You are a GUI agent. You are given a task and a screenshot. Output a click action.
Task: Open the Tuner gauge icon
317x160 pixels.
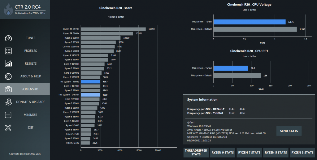(8, 38)
